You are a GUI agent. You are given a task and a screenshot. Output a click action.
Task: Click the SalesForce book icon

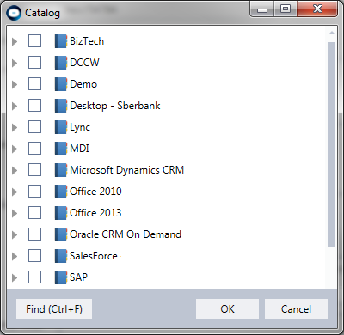coord(61,256)
